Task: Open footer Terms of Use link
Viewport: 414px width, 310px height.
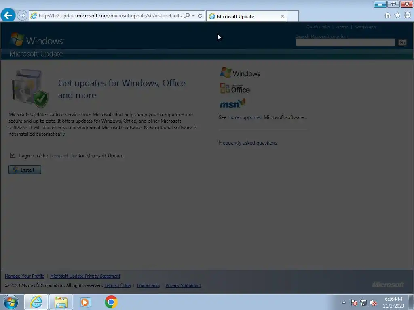Action: pos(118,285)
